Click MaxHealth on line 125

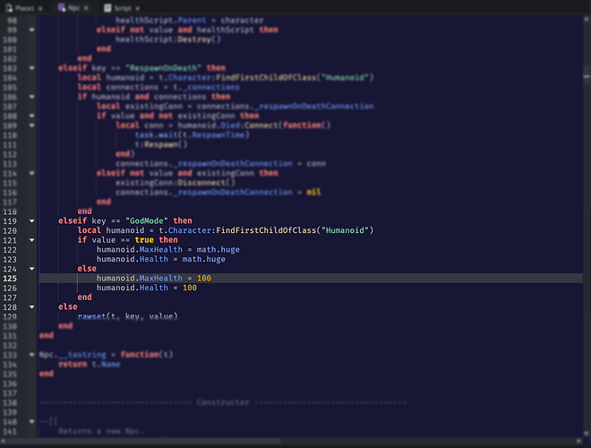161,278
